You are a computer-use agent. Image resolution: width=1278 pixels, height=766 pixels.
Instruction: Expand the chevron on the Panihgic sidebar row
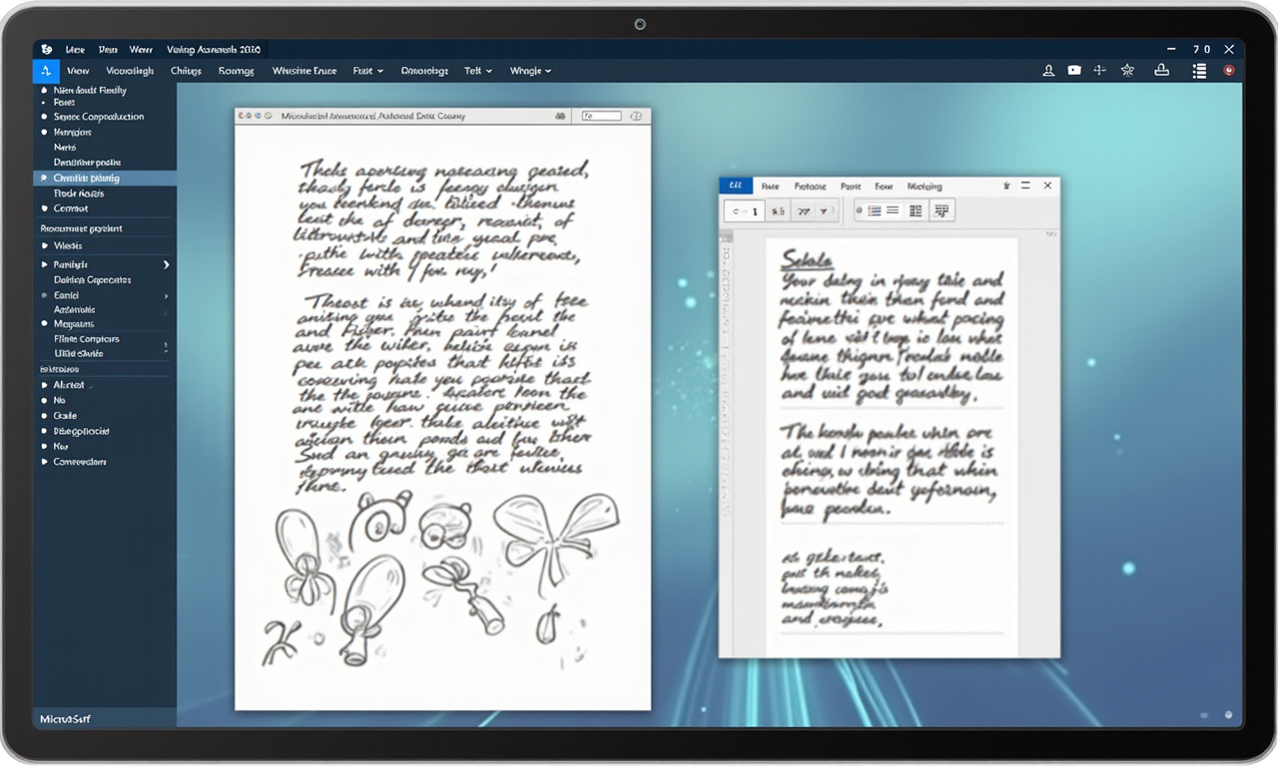coord(166,265)
